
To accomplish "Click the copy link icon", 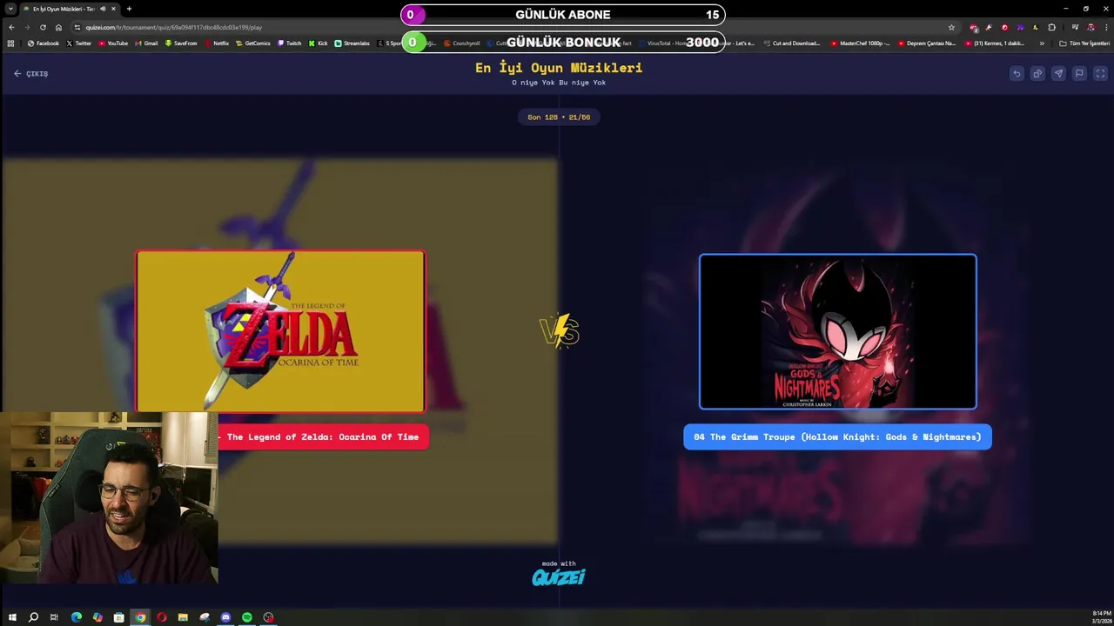I will point(1037,74).
